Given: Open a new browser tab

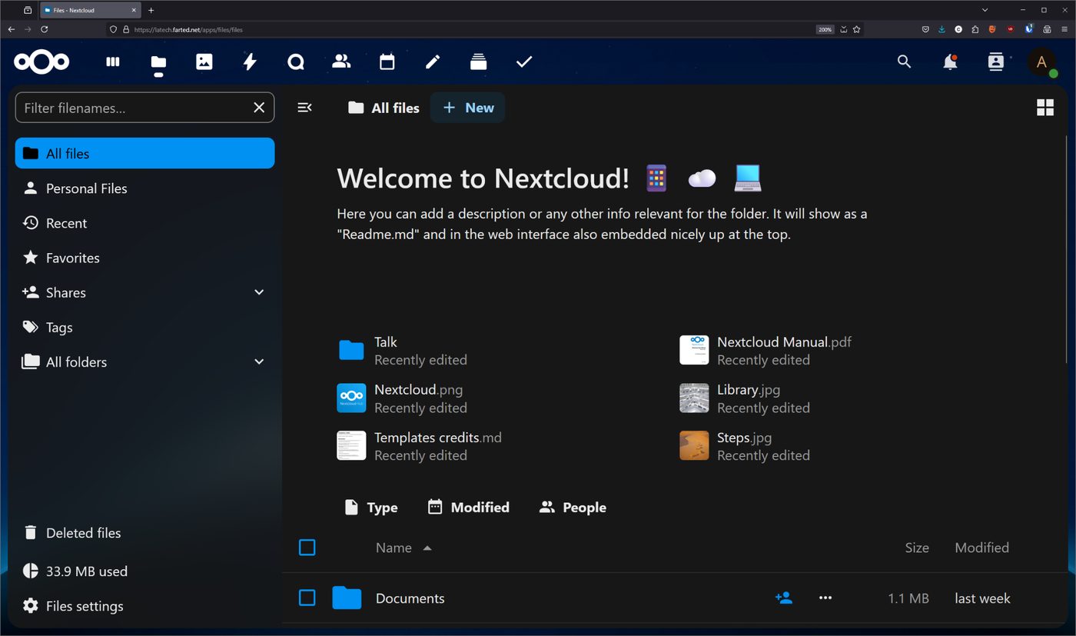Looking at the screenshot, I should pyautogui.click(x=151, y=10).
